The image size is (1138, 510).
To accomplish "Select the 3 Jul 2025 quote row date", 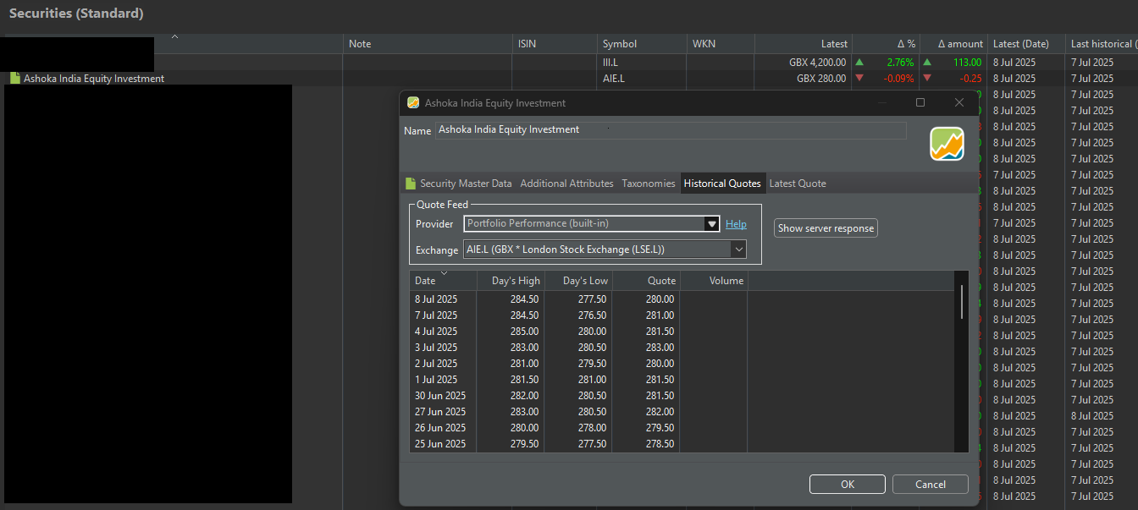I will 436,348.
